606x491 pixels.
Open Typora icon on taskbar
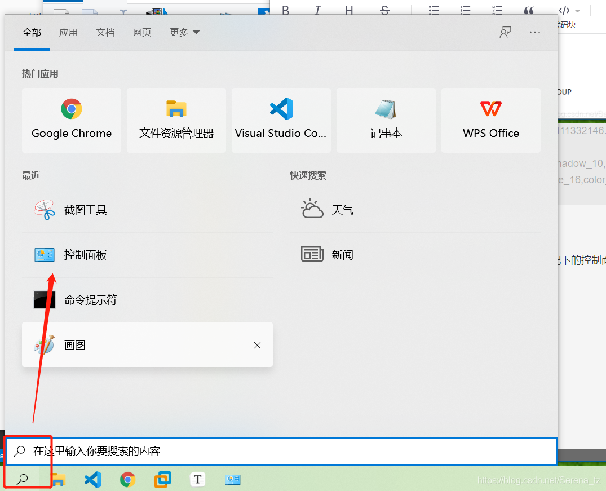(x=197, y=479)
